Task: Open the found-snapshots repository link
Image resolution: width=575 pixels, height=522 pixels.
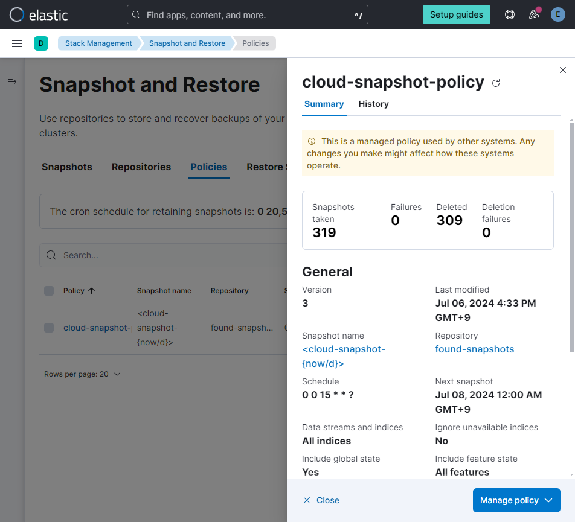Action: pos(474,349)
